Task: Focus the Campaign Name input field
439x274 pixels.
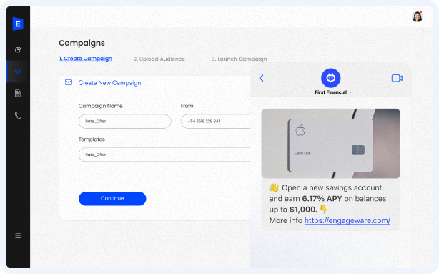Action: pyautogui.click(x=125, y=122)
